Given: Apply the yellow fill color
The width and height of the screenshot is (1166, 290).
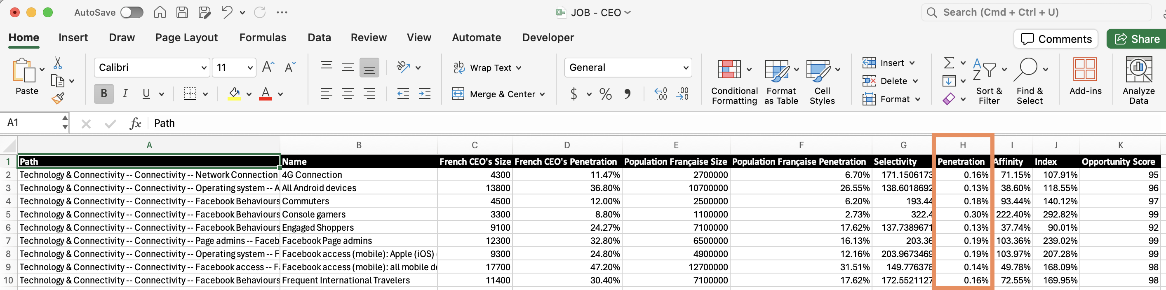Looking at the screenshot, I should tap(234, 94).
